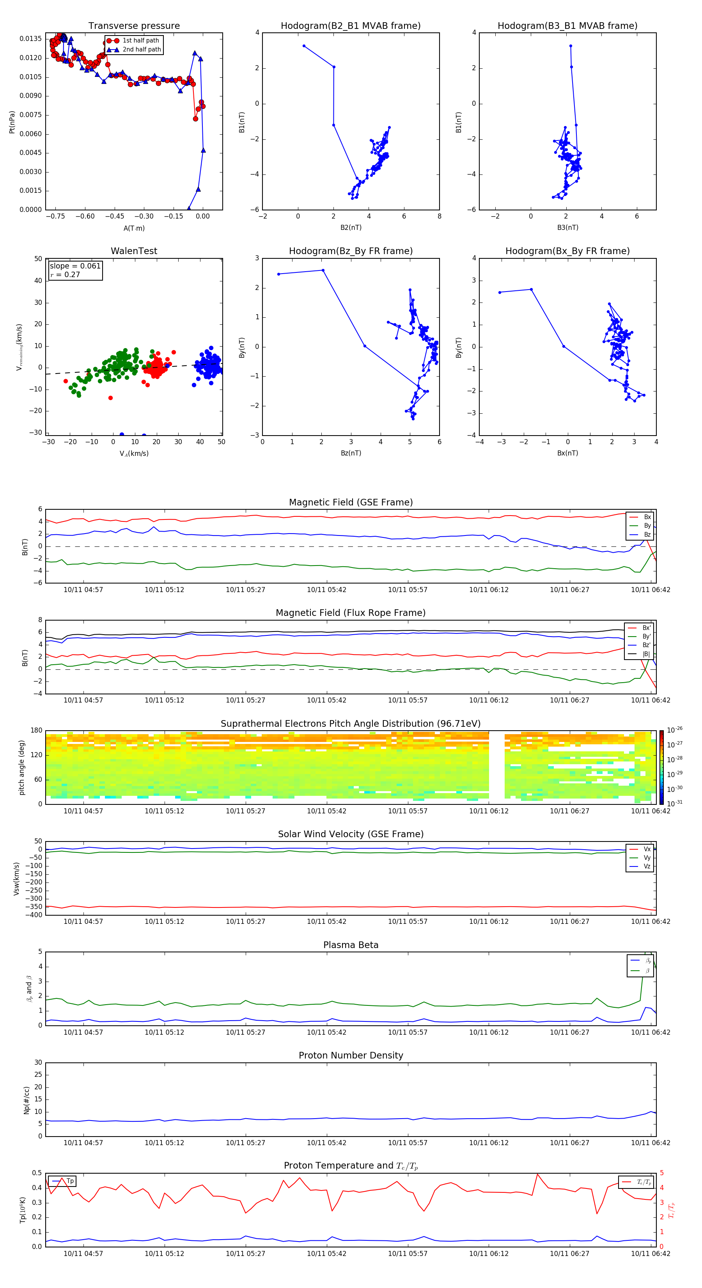Click the 'Hodogram(B2_B1 MVAB frame)' title

pos(351,25)
